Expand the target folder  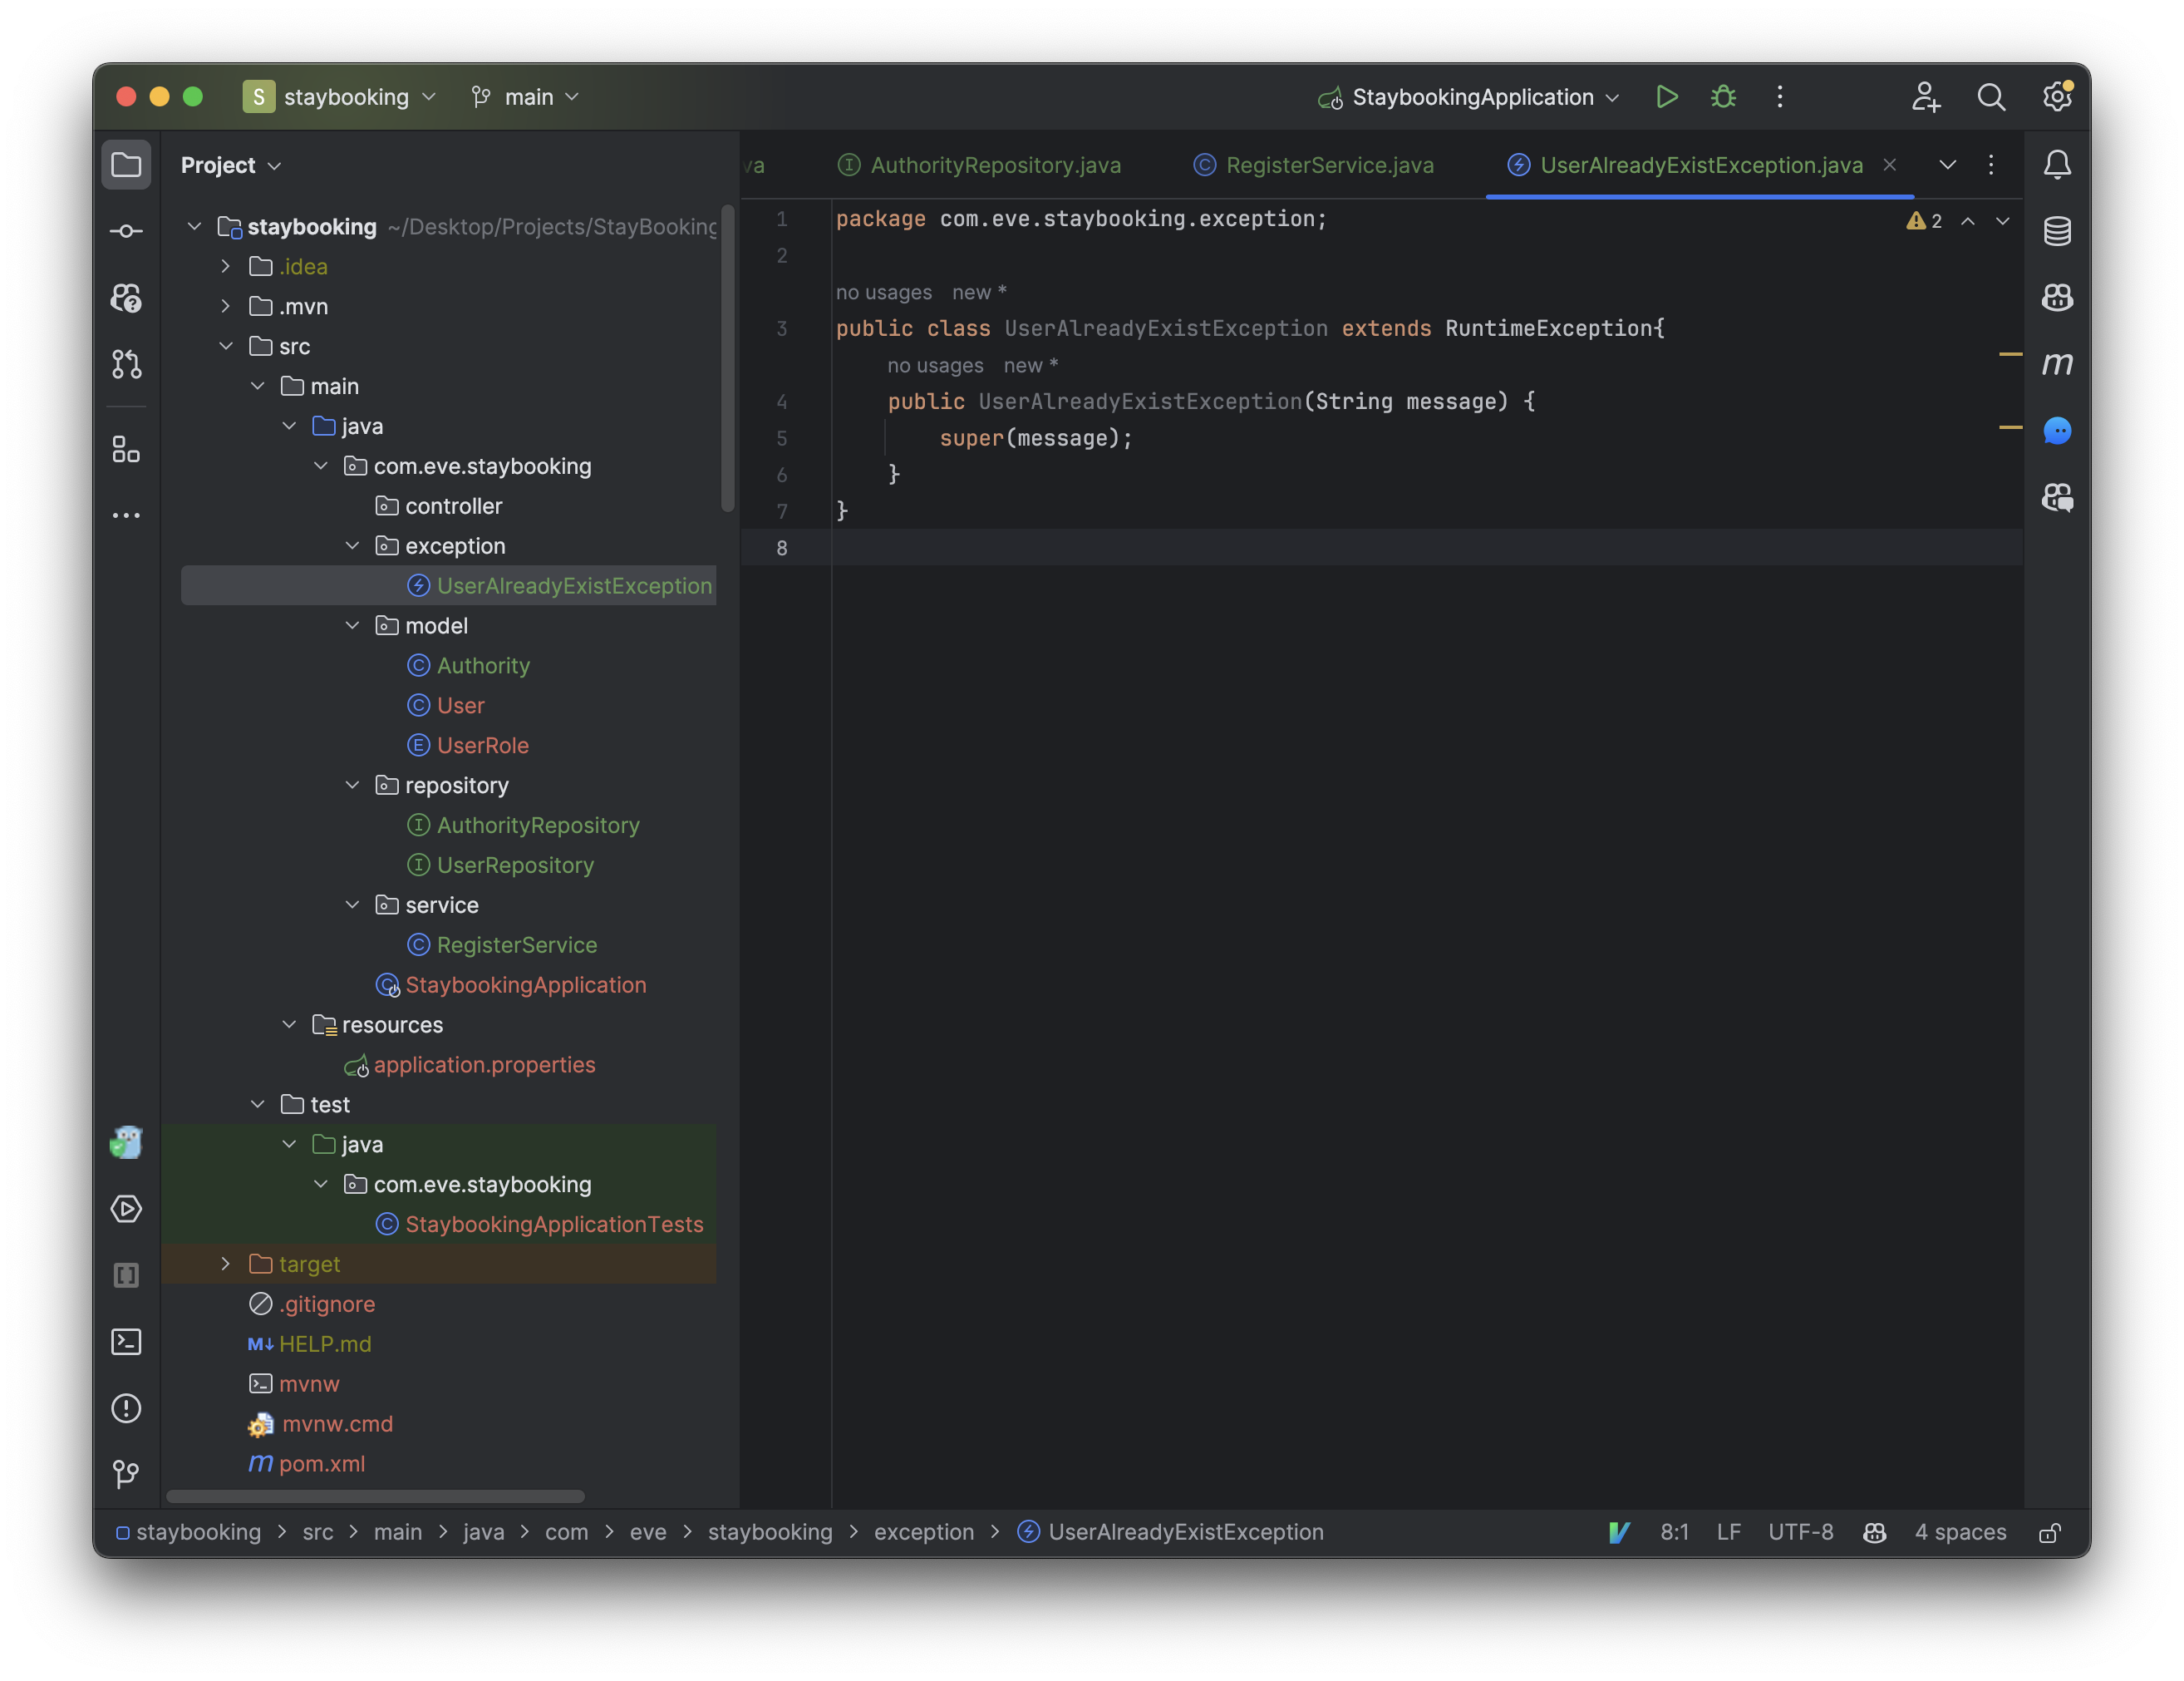(224, 1264)
